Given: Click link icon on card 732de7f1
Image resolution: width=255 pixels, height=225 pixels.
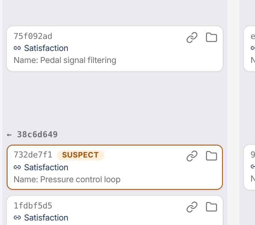Looking at the screenshot, I should tap(192, 156).
